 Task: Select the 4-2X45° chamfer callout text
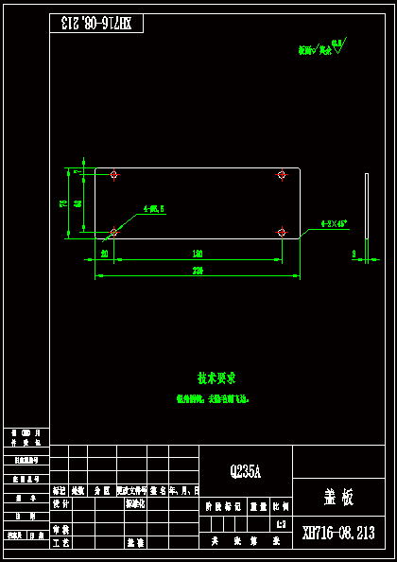[x=335, y=224]
